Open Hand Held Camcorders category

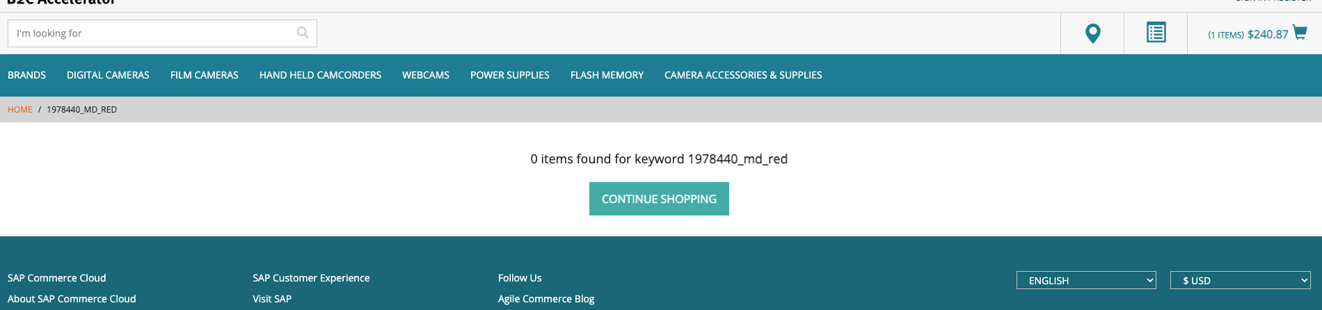pyautogui.click(x=320, y=75)
